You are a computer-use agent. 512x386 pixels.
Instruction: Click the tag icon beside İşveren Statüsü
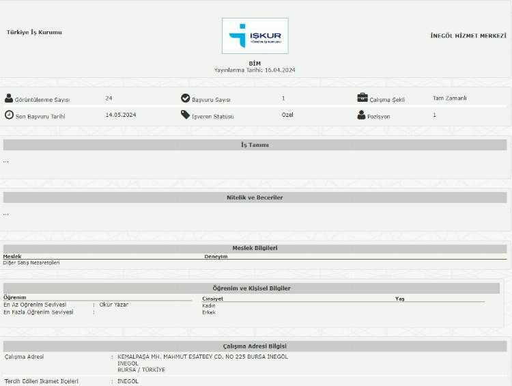[x=185, y=115]
